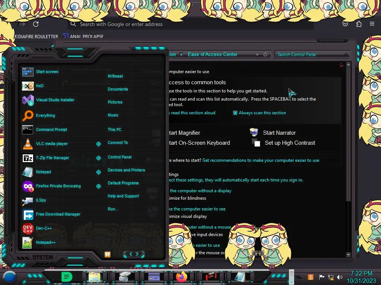Open address bar history dropdown arrow

(257, 55)
